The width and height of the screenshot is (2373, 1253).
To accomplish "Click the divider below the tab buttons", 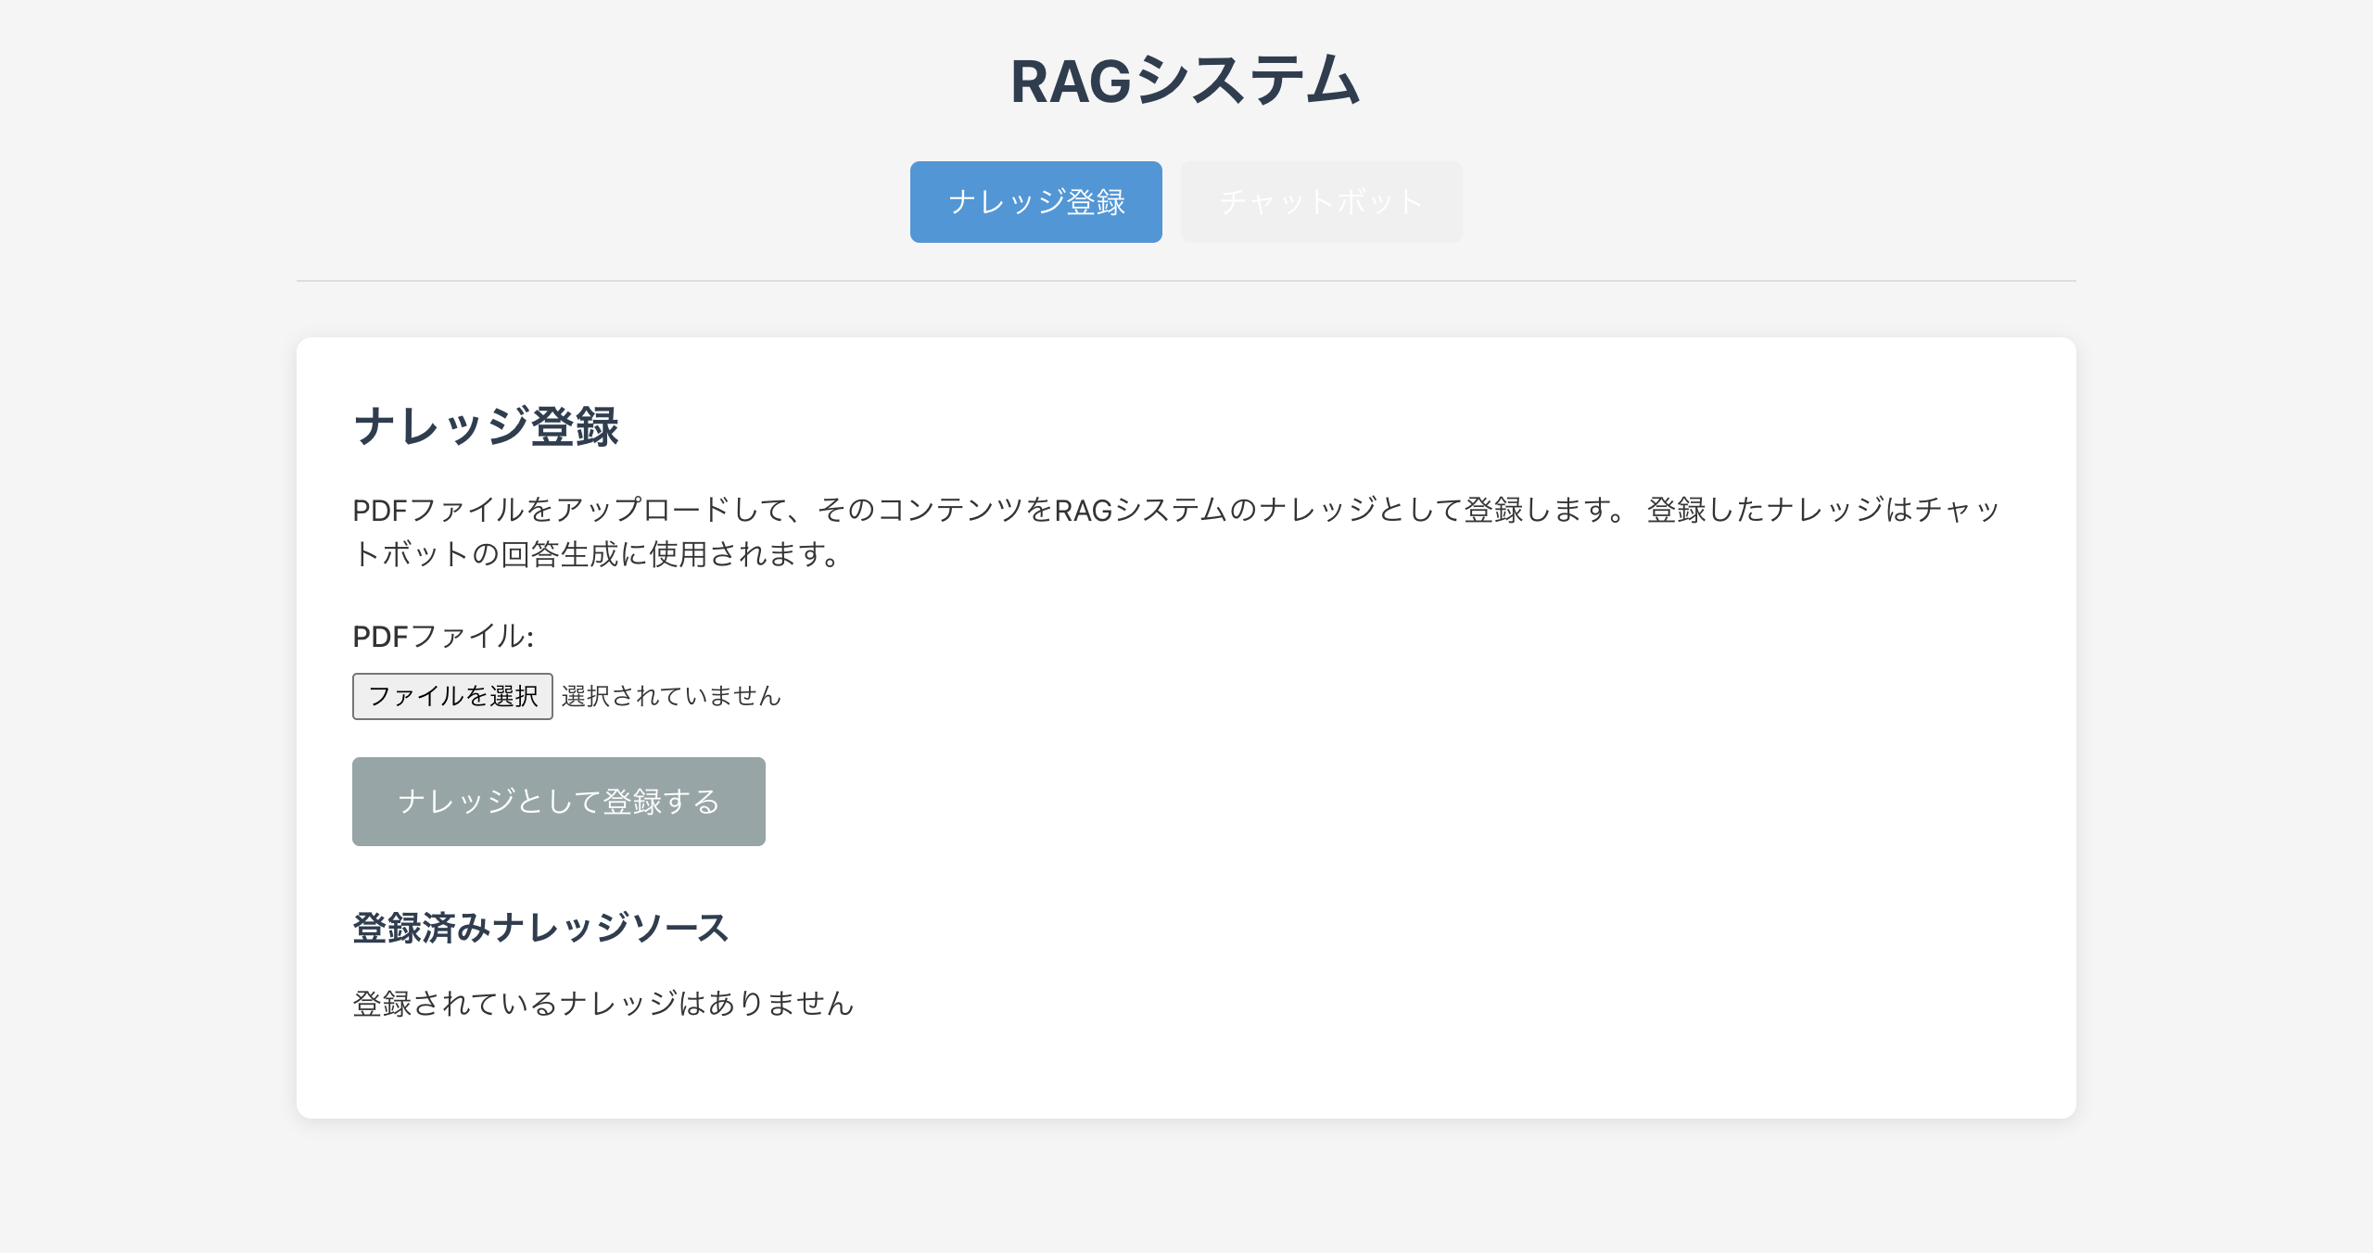I will tap(1185, 278).
